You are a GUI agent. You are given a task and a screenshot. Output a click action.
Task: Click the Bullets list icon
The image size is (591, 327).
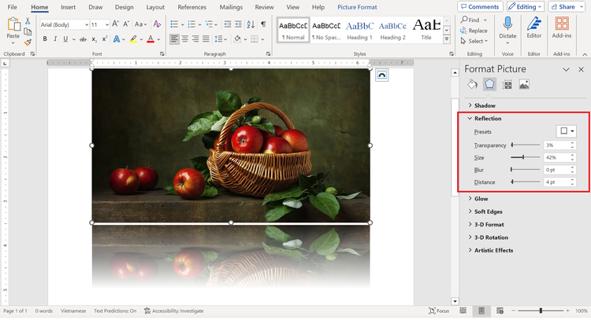pos(174,24)
